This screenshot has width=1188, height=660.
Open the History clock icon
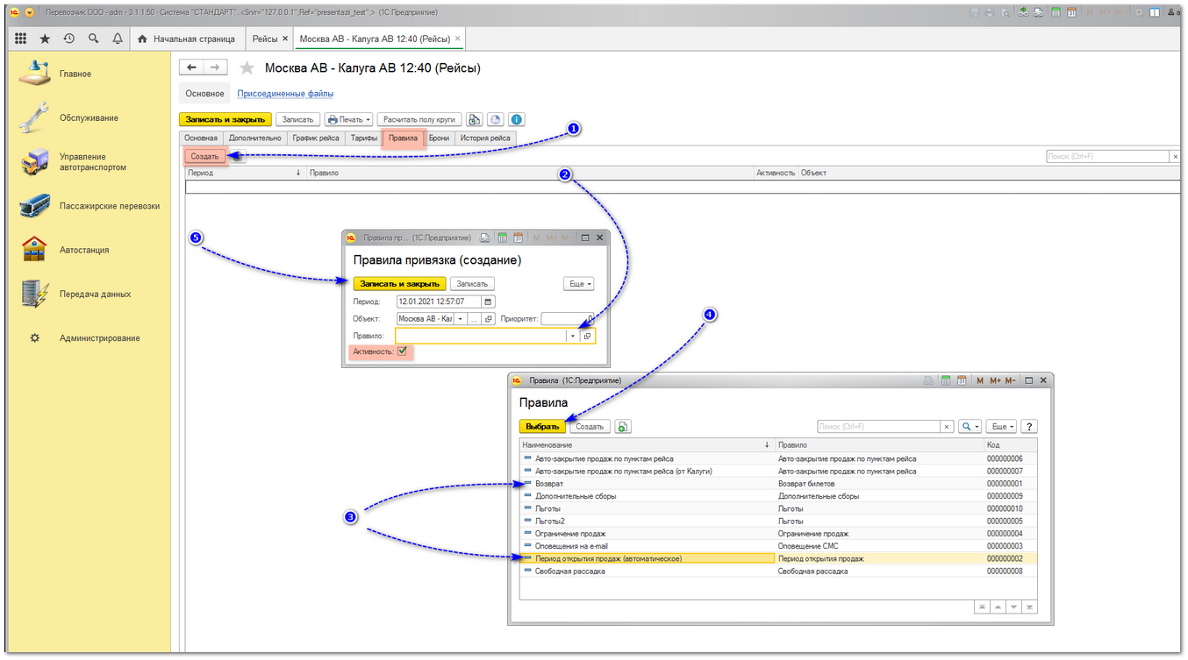click(69, 39)
